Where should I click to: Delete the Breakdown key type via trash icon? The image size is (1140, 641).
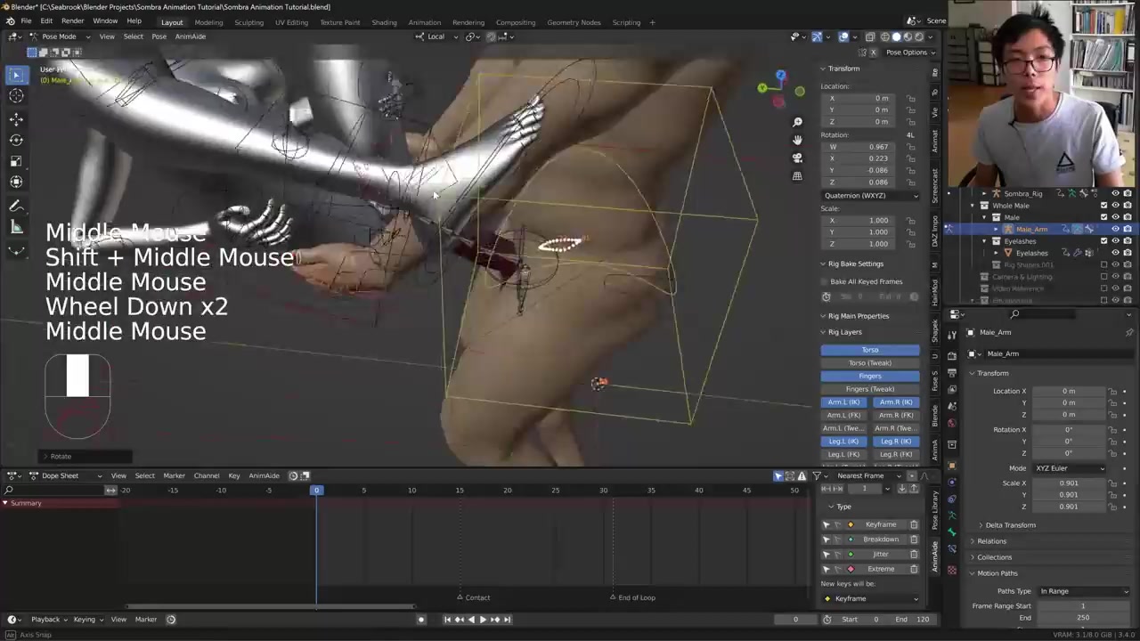pyautogui.click(x=914, y=540)
